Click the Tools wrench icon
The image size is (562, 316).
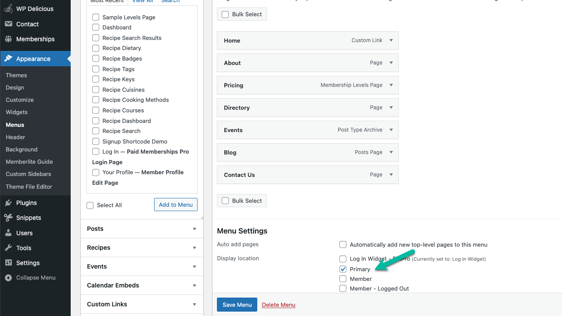click(x=8, y=248)
